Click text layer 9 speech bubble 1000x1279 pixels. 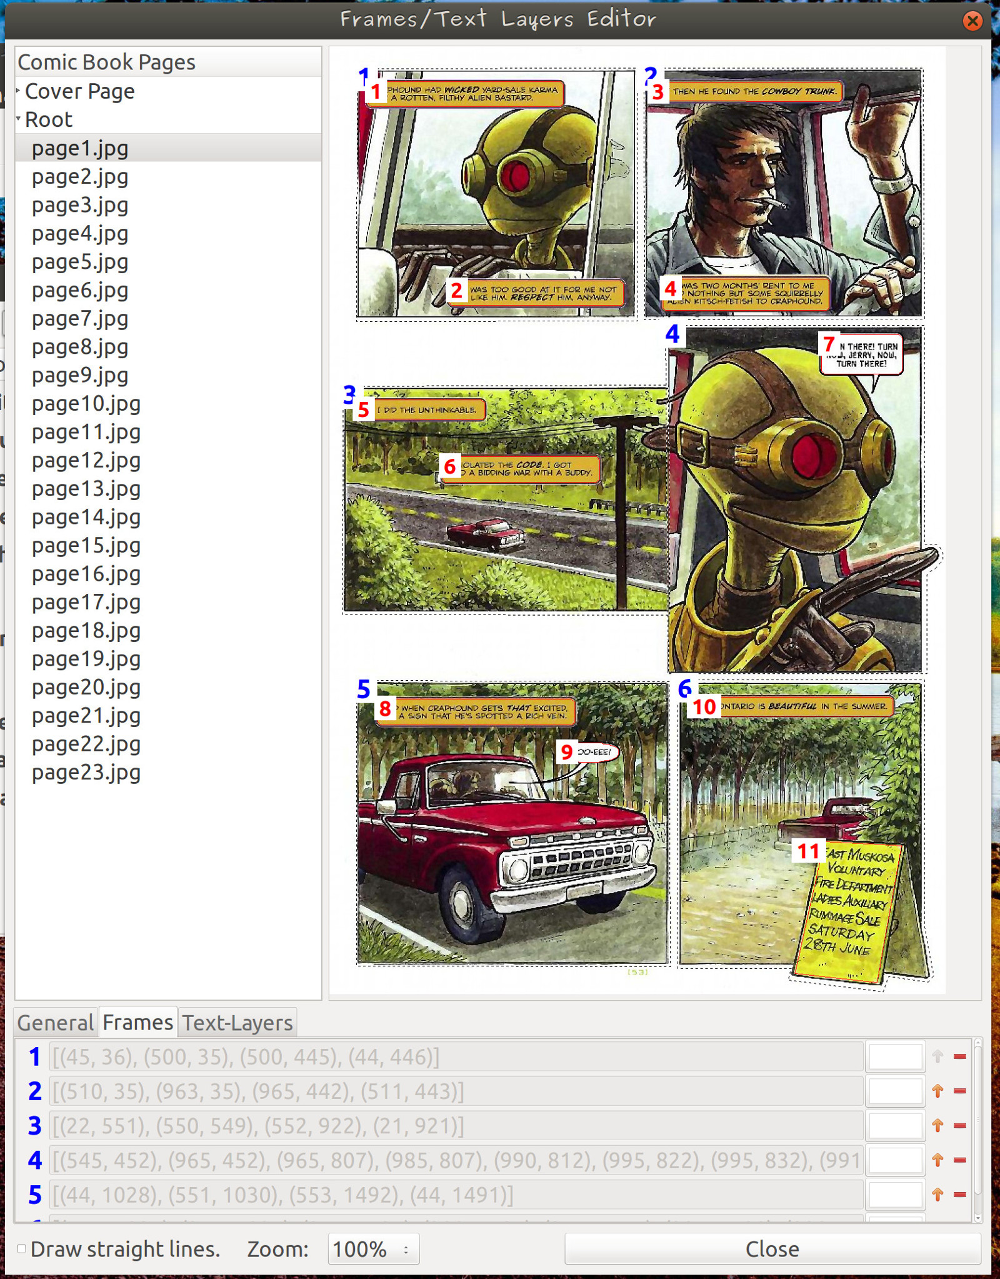coord(589,751)
